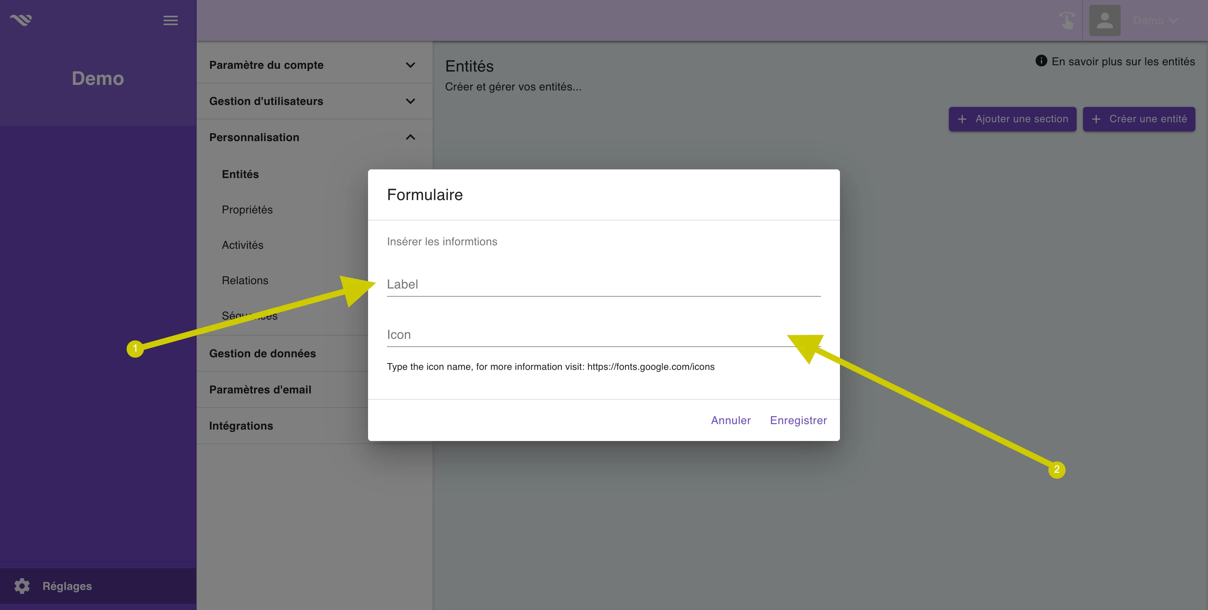Click Créer une entité button
This screenshot has width=1208, height=610.
[x=1139, y=119]
